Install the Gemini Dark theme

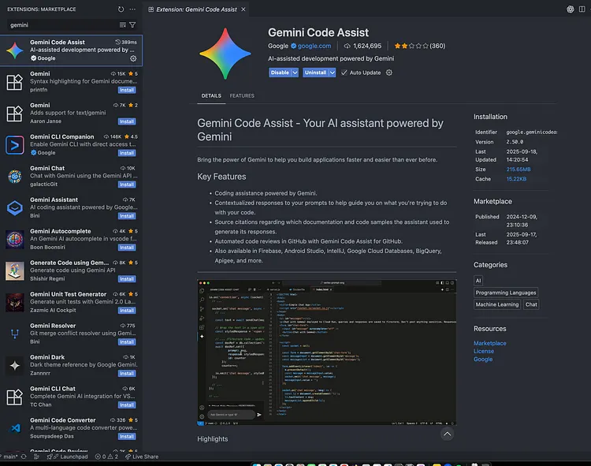[127, 373]
